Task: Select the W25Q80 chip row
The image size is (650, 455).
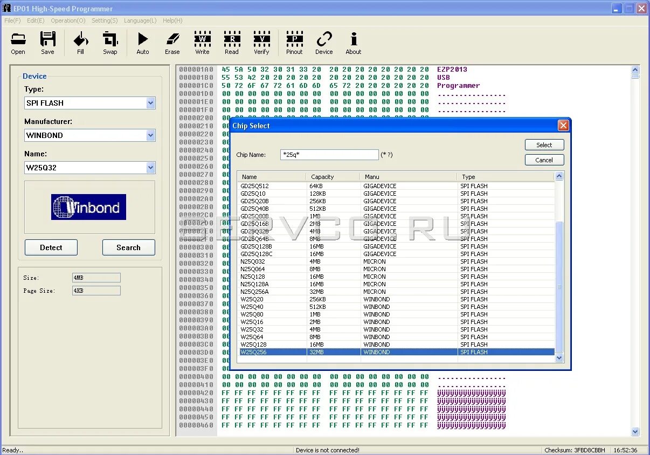Action: click(397, 314)
